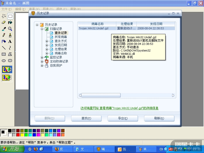The image size is (204, 153).
Task: Minimize the 历史记录 dialog window
Action: 169,14
